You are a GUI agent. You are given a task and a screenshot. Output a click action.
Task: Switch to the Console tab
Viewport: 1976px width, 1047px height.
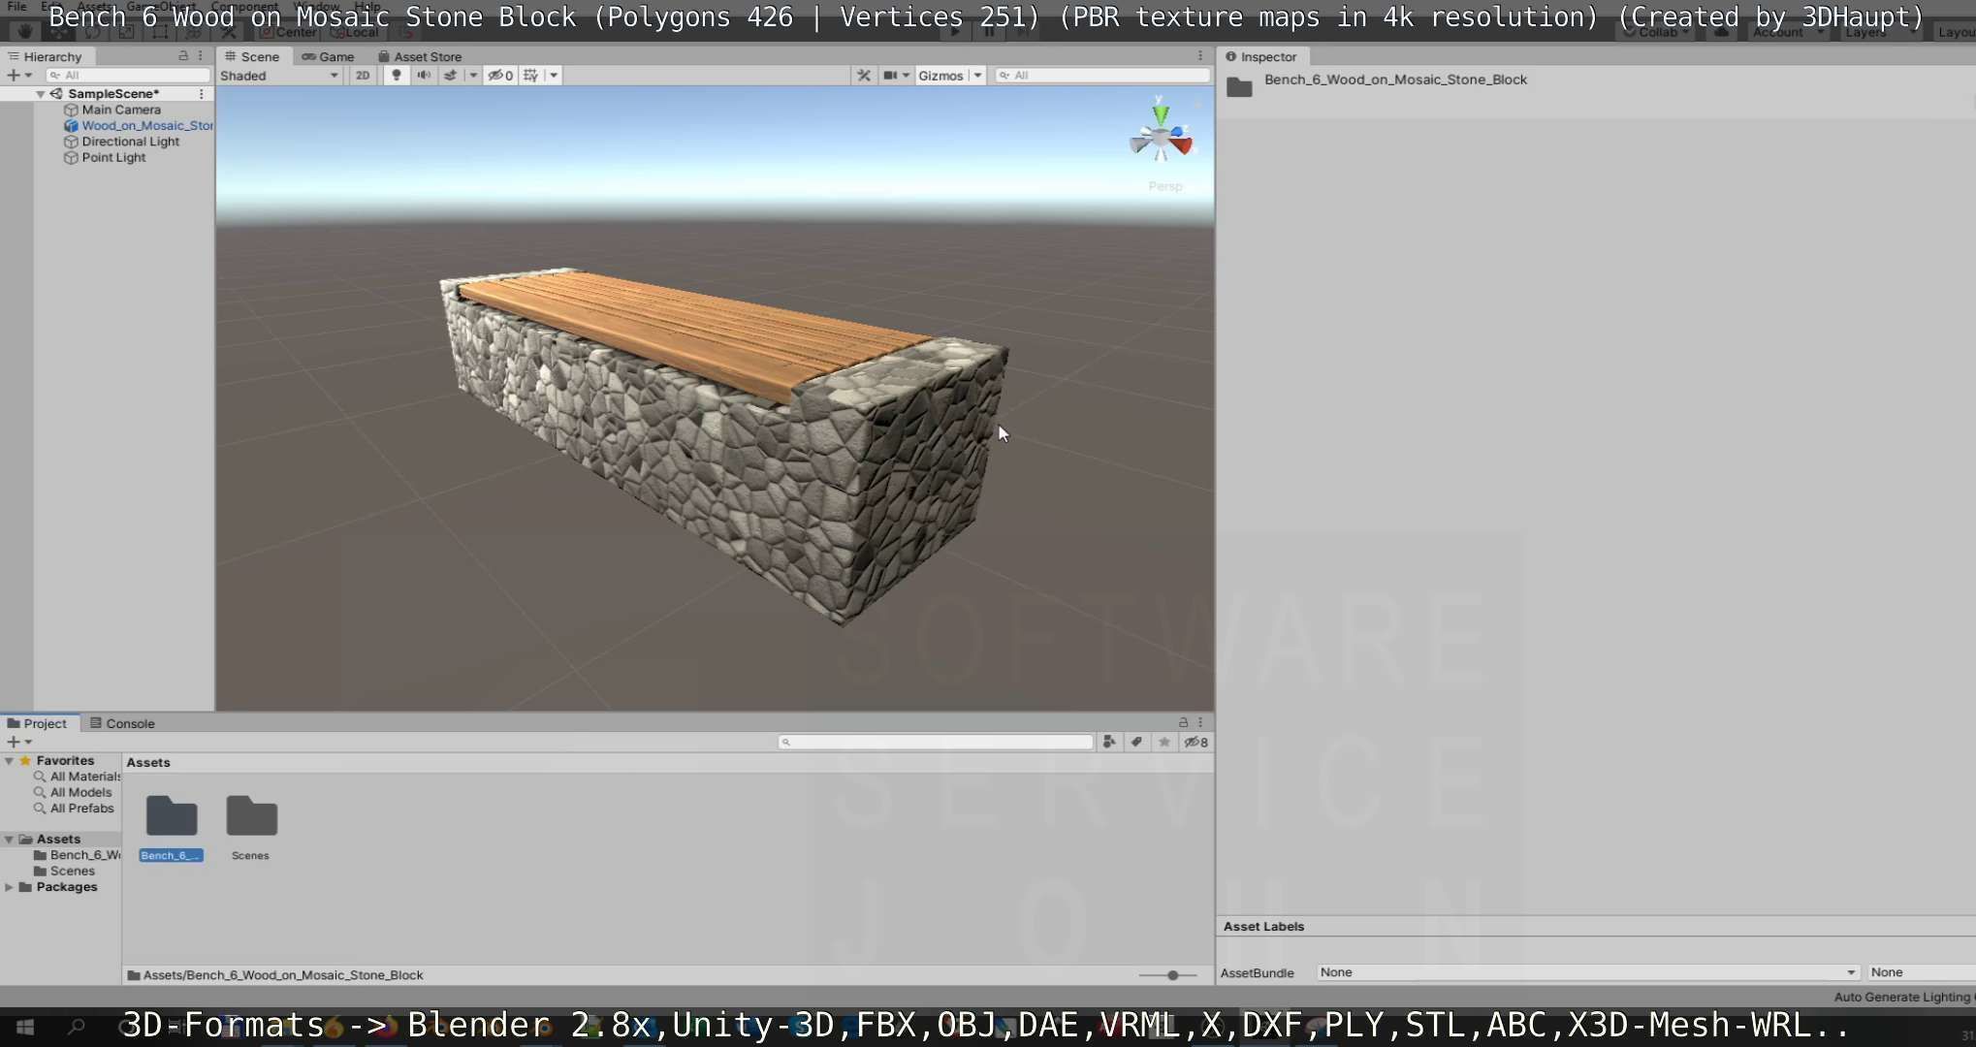(122, 723)
